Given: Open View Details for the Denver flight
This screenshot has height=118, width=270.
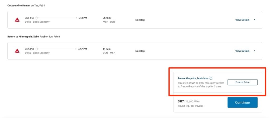Looking at the screenshot, I should point(242,20).
